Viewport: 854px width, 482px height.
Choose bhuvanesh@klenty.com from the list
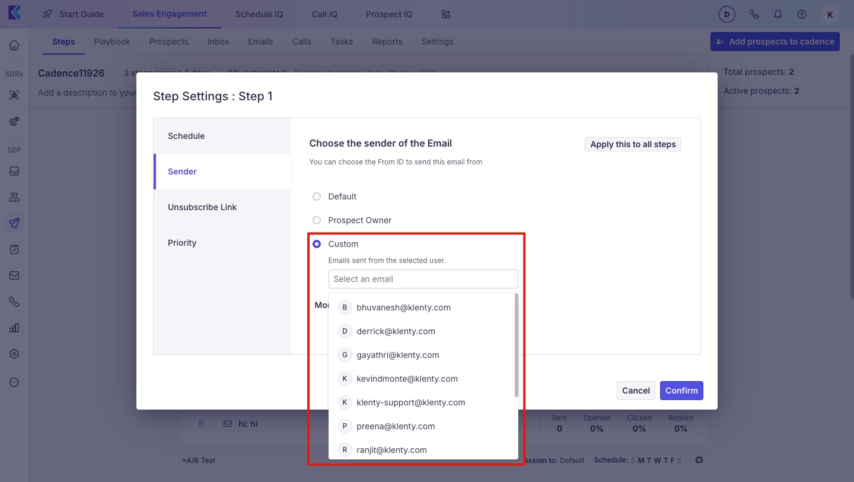coord(423,307)
